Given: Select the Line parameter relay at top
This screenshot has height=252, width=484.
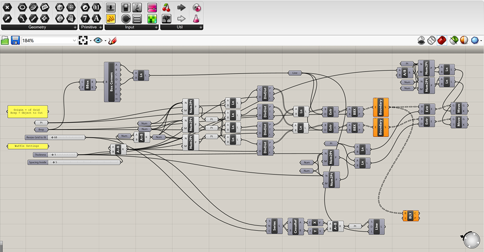Looking at the screenshot, I should [x=295, y=73].
